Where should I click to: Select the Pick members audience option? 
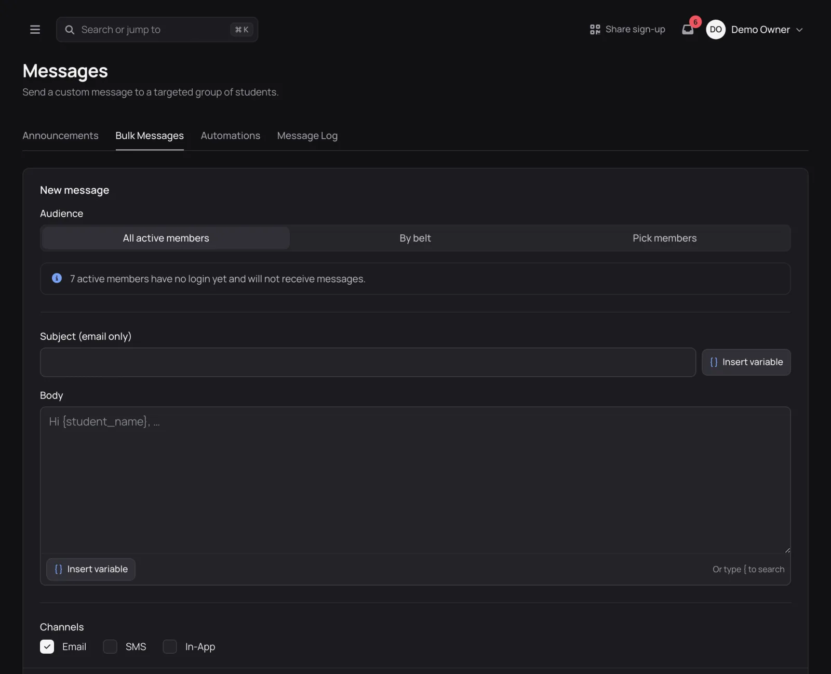click(x=664, y=238)
